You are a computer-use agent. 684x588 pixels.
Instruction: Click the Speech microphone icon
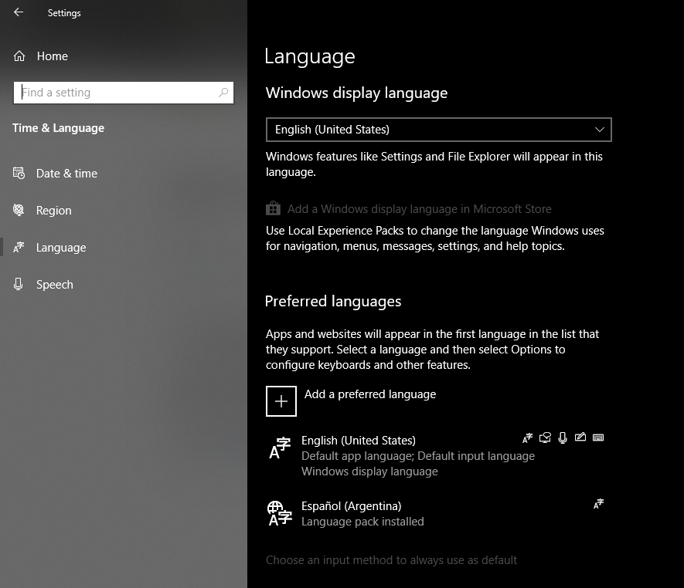point(19,284)
